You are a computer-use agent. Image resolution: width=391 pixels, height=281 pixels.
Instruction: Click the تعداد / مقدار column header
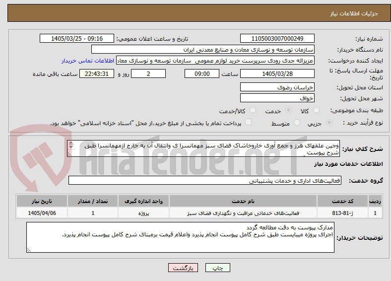coord(93,201)
